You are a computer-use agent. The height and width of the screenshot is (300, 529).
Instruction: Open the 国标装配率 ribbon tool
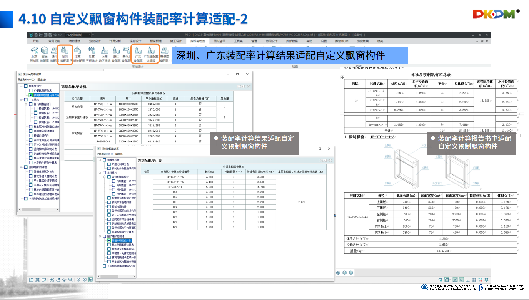45,55
